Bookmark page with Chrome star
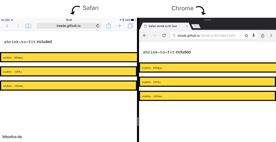 [246, 35]
